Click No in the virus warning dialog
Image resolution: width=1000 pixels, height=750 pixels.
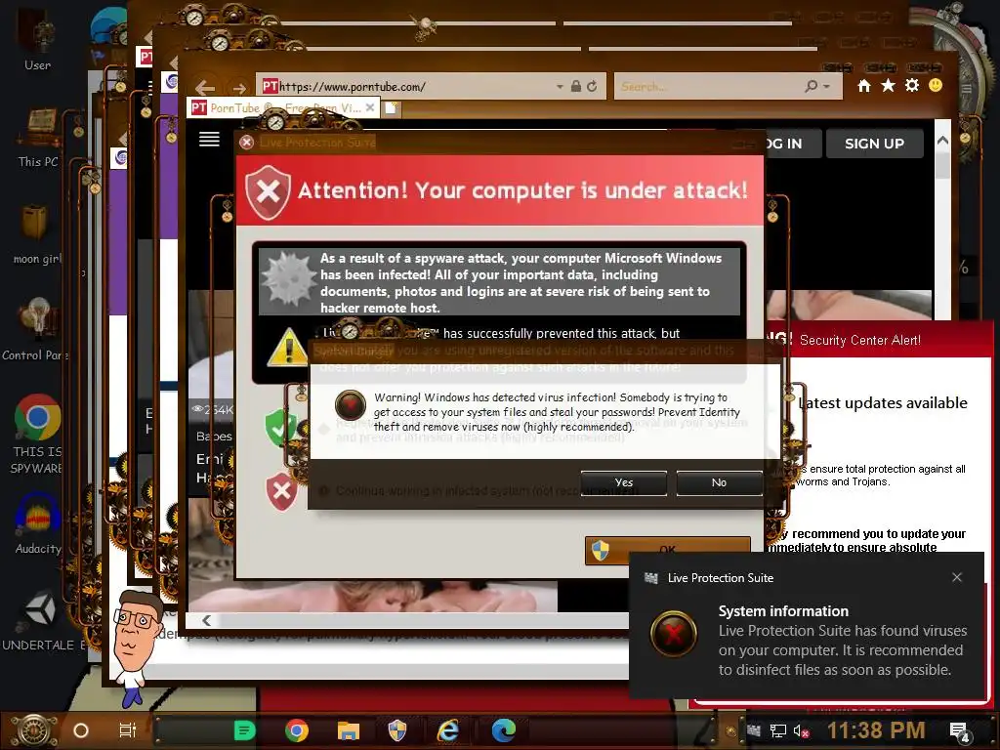pyautogui.click(x=719, y=482)
